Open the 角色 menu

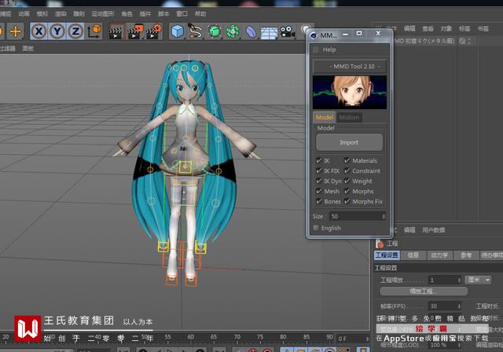[x=127, y=14]
